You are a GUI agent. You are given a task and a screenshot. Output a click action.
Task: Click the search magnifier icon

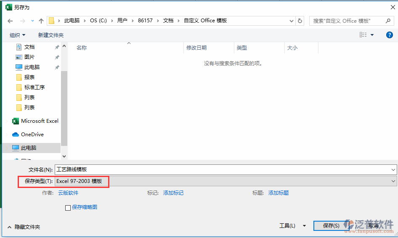tap(388, 21)
